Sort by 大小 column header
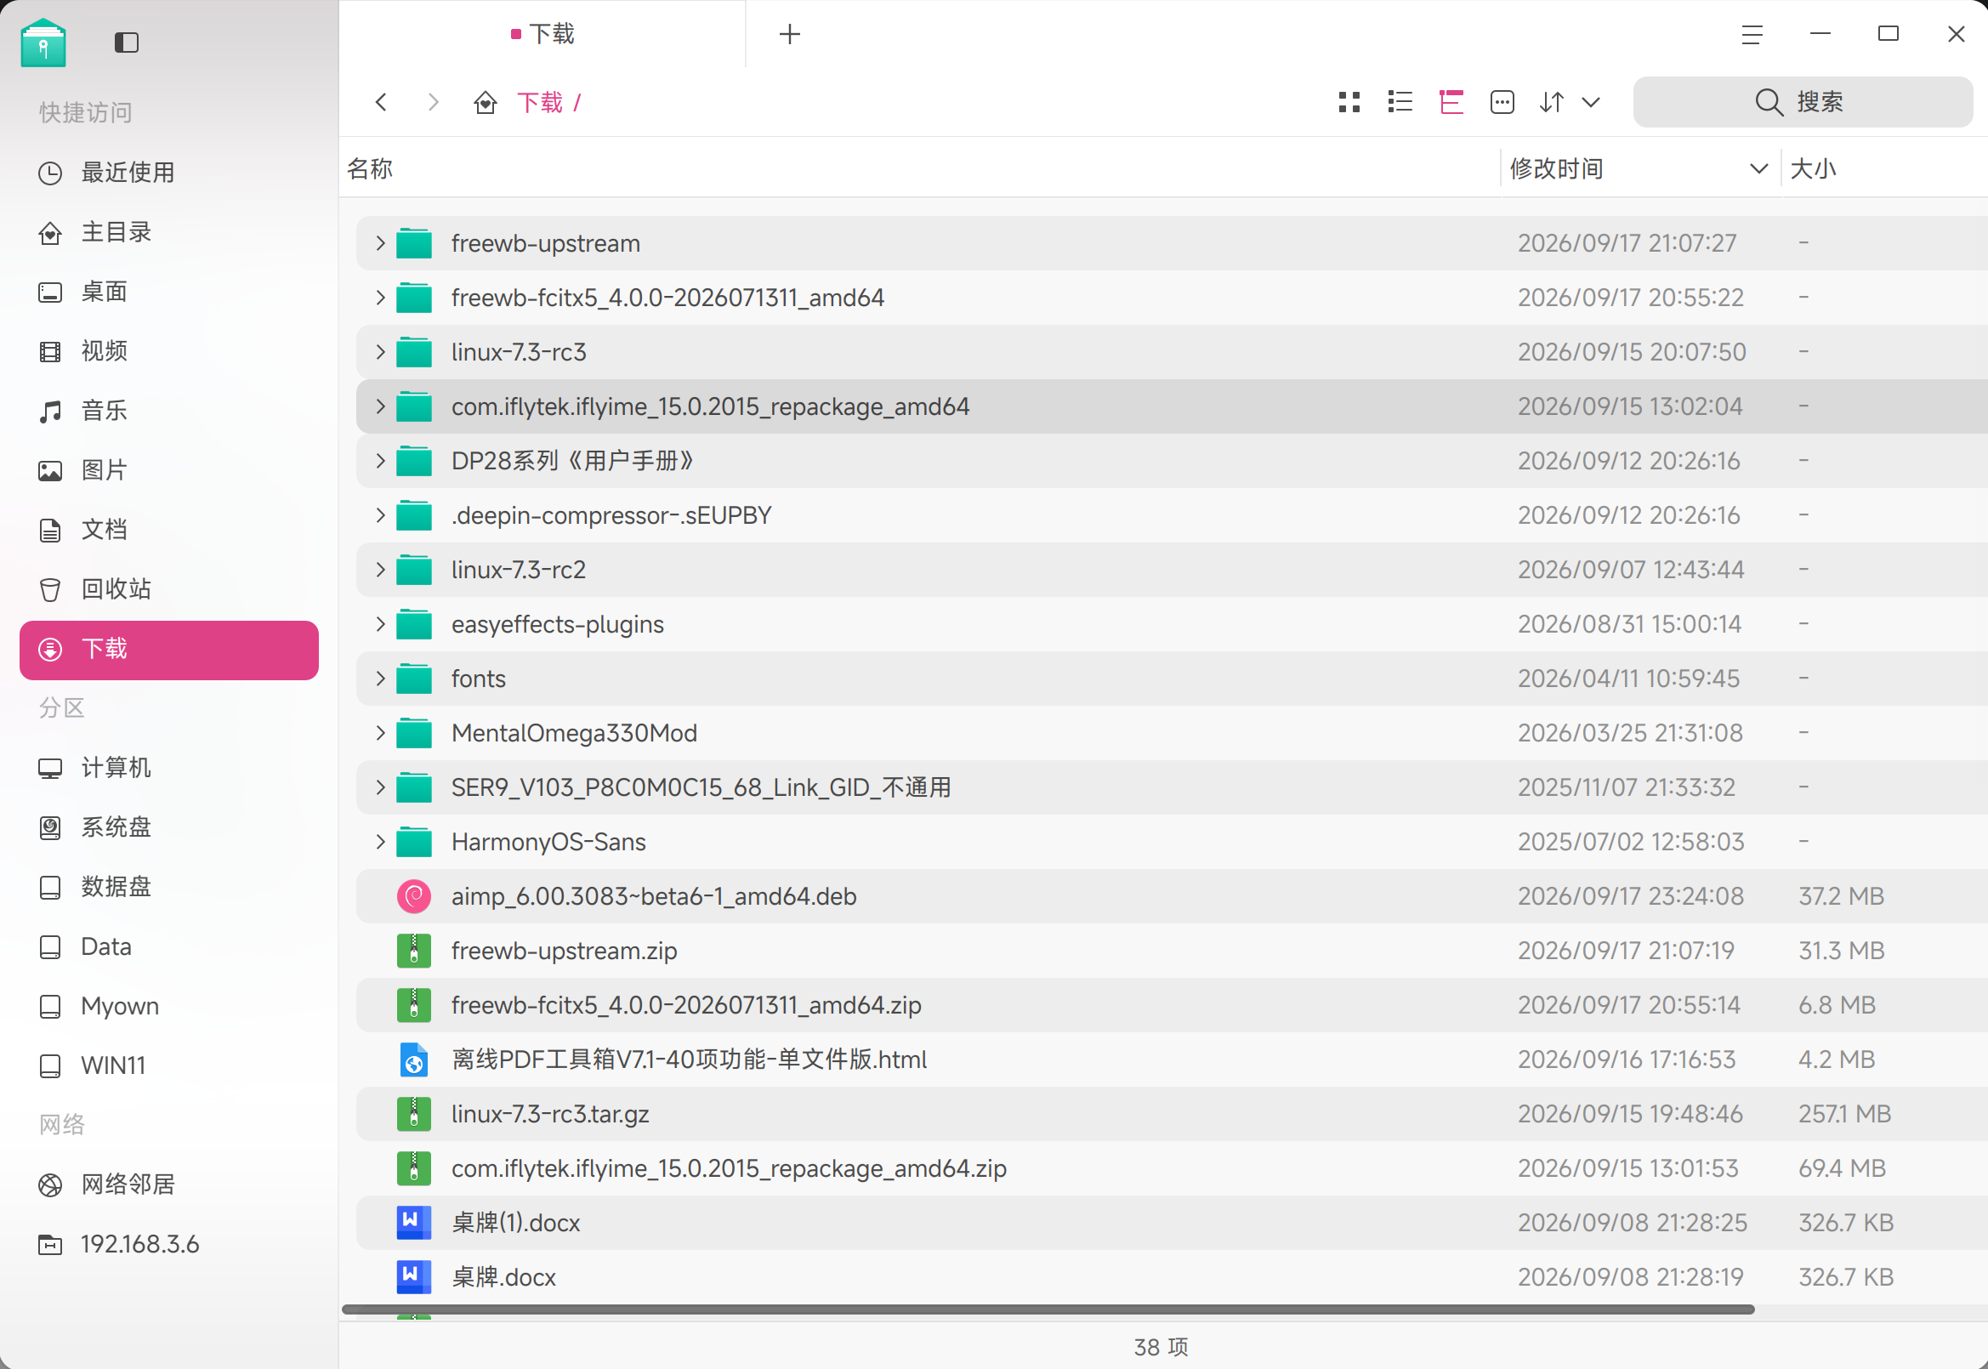Viewport: 1988px width, 1369px height. click(x=1884, y=168)
